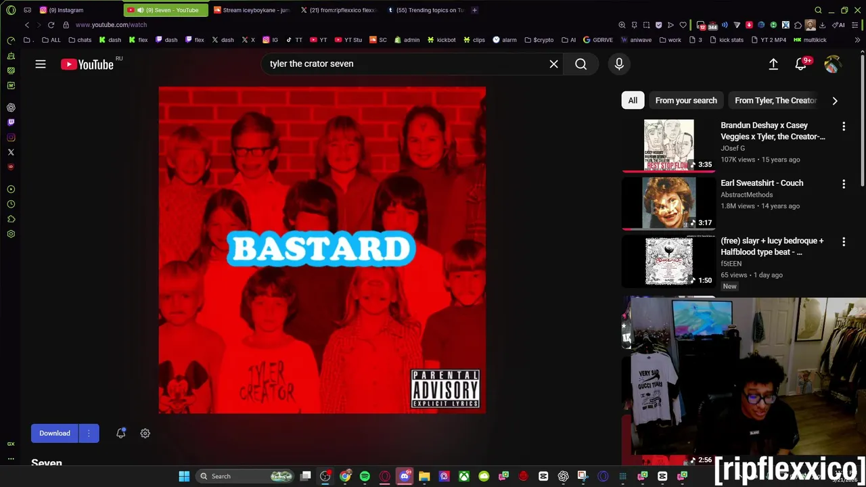Open options menu for slayr type beat video

point(844,241)
